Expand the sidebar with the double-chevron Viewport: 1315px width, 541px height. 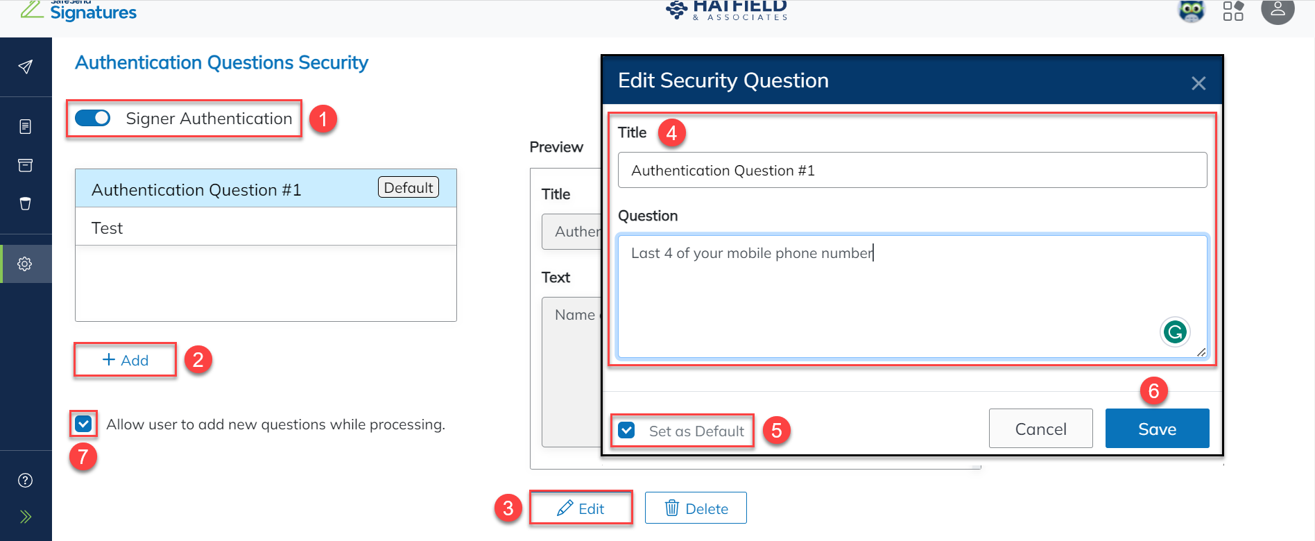click(x=26, y=516)
